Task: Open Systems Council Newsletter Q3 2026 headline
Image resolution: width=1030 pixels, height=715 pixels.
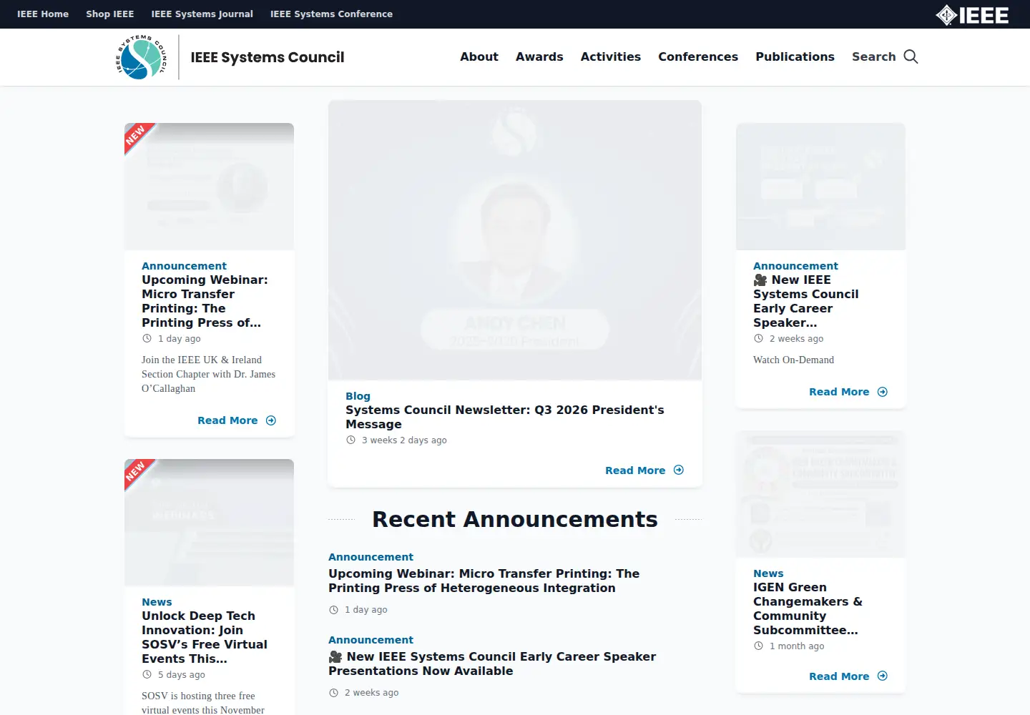Action: [505, 417]
